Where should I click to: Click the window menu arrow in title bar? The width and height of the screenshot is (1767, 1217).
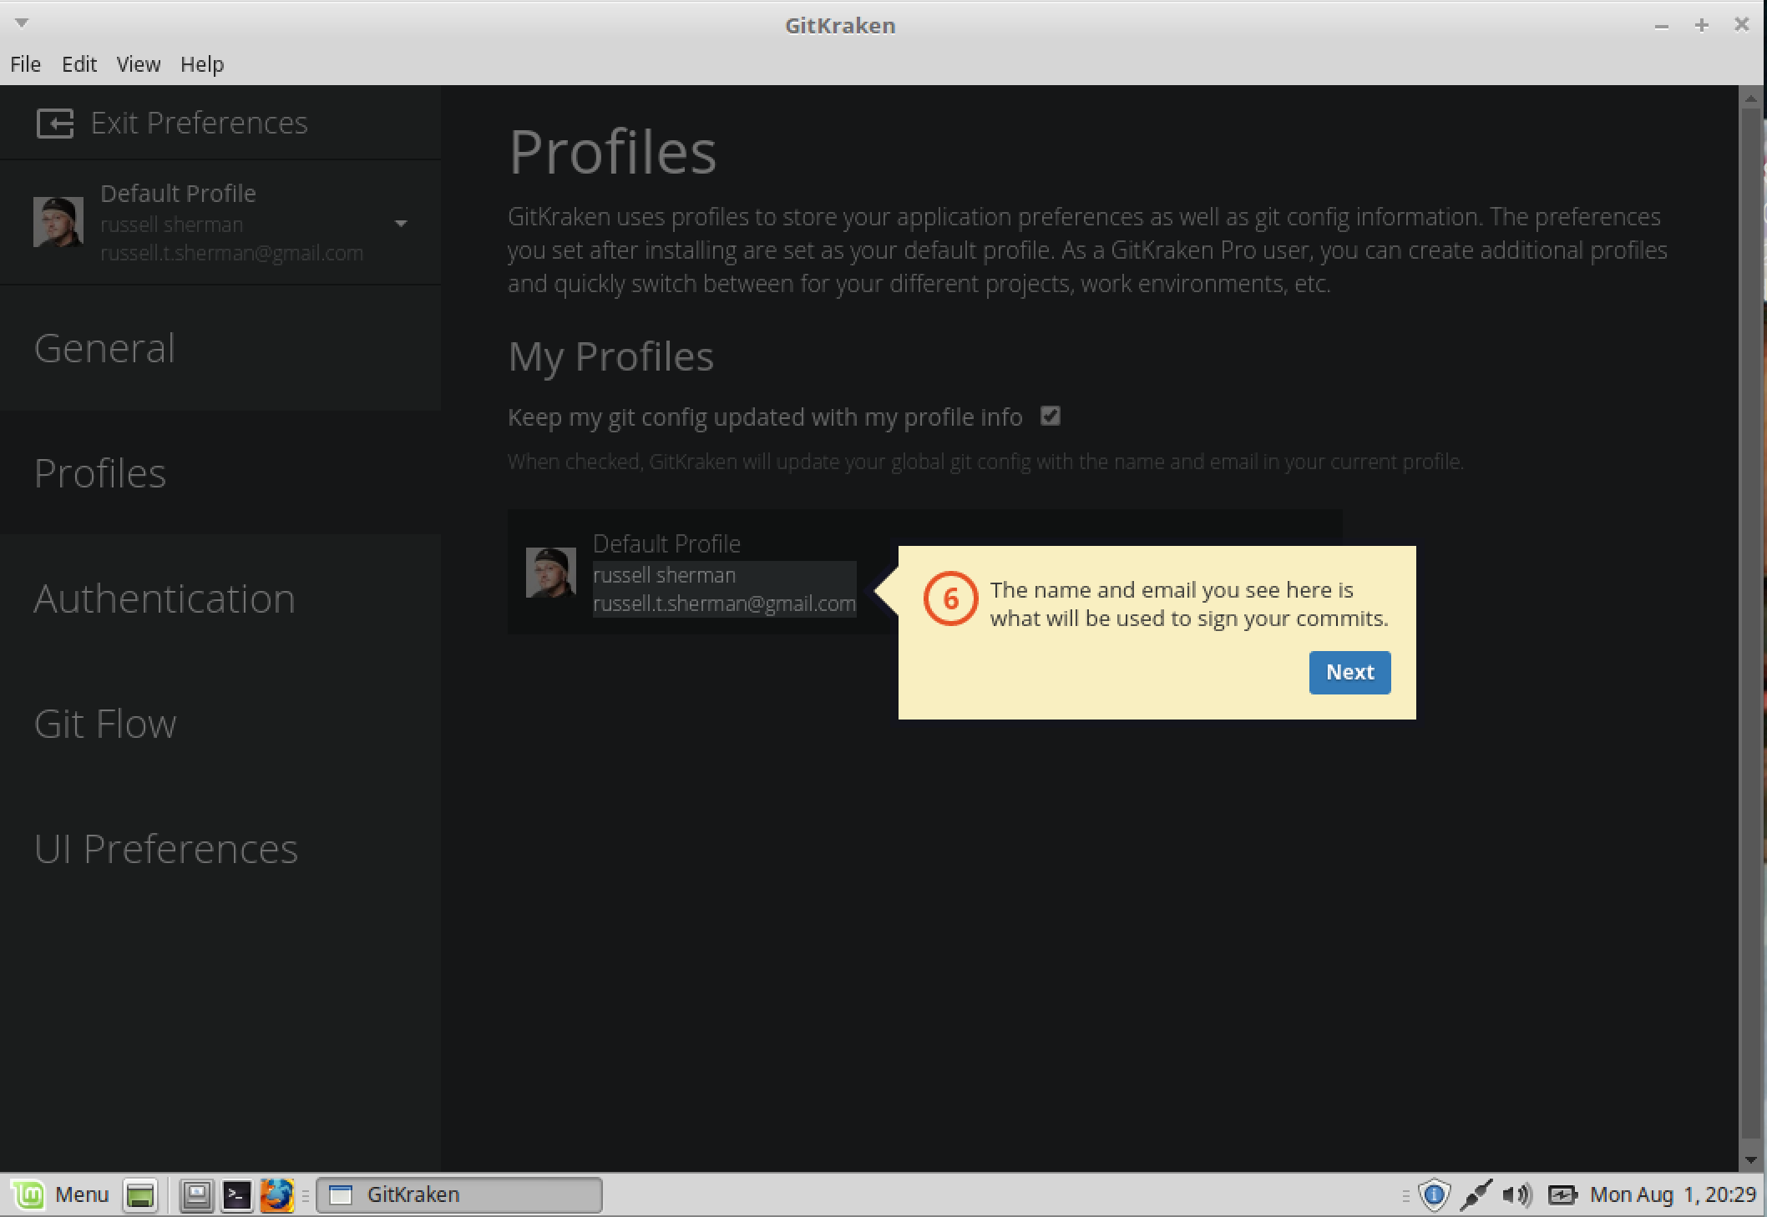(x=23, y=23)
